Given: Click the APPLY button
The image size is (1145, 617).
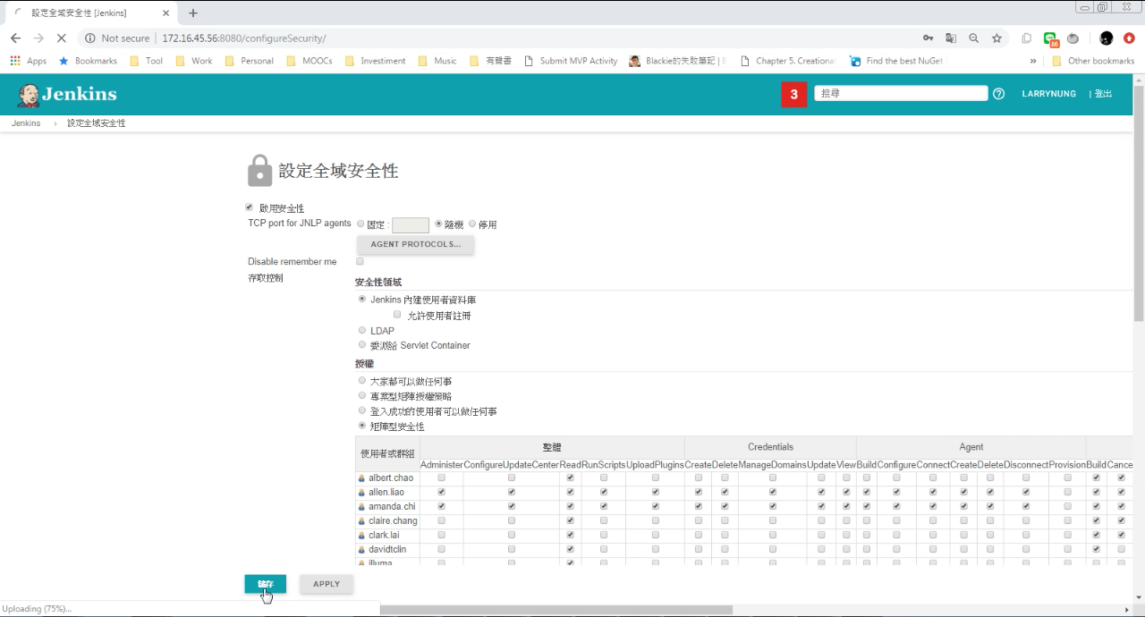Looking at the screenshot, I should [327, 584].
